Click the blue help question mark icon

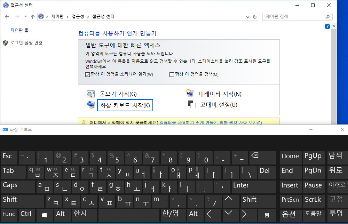tap(327, 26)
